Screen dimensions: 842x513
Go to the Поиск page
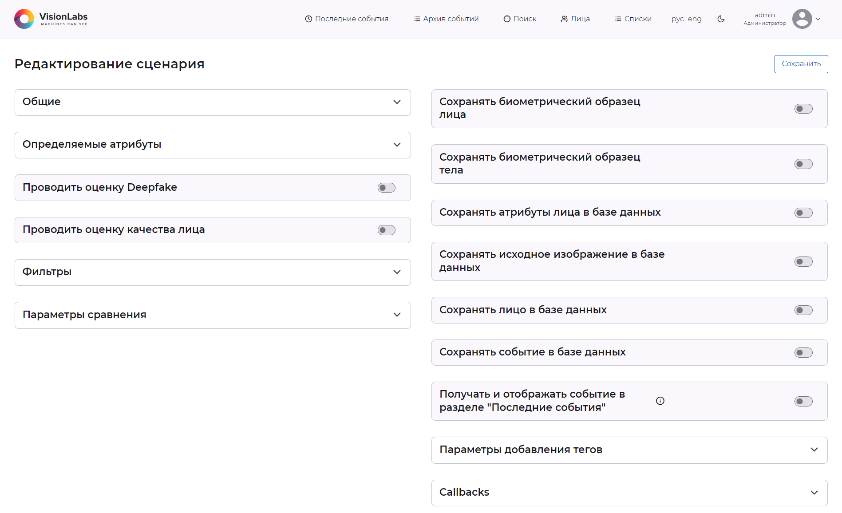point(520,19)
